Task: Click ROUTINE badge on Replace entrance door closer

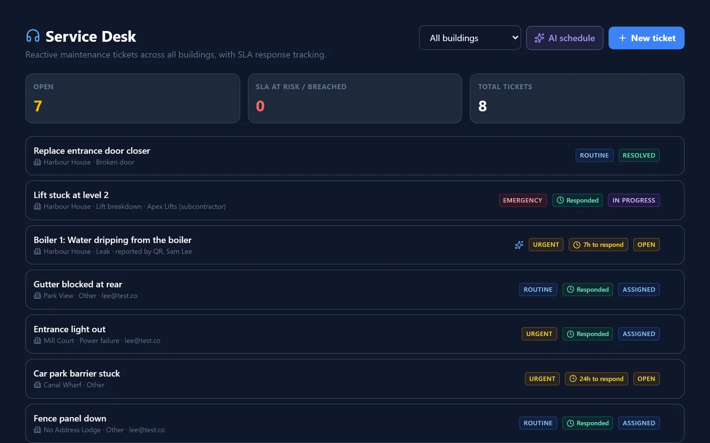Action: tap(594, 156)
